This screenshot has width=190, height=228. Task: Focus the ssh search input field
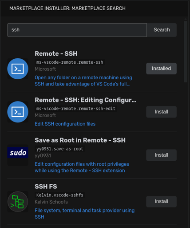point(77,30)
